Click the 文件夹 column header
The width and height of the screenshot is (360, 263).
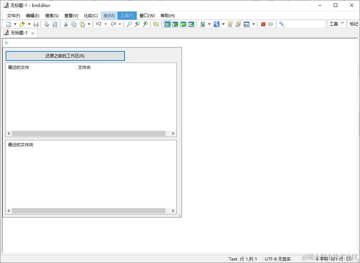point(84,67)
